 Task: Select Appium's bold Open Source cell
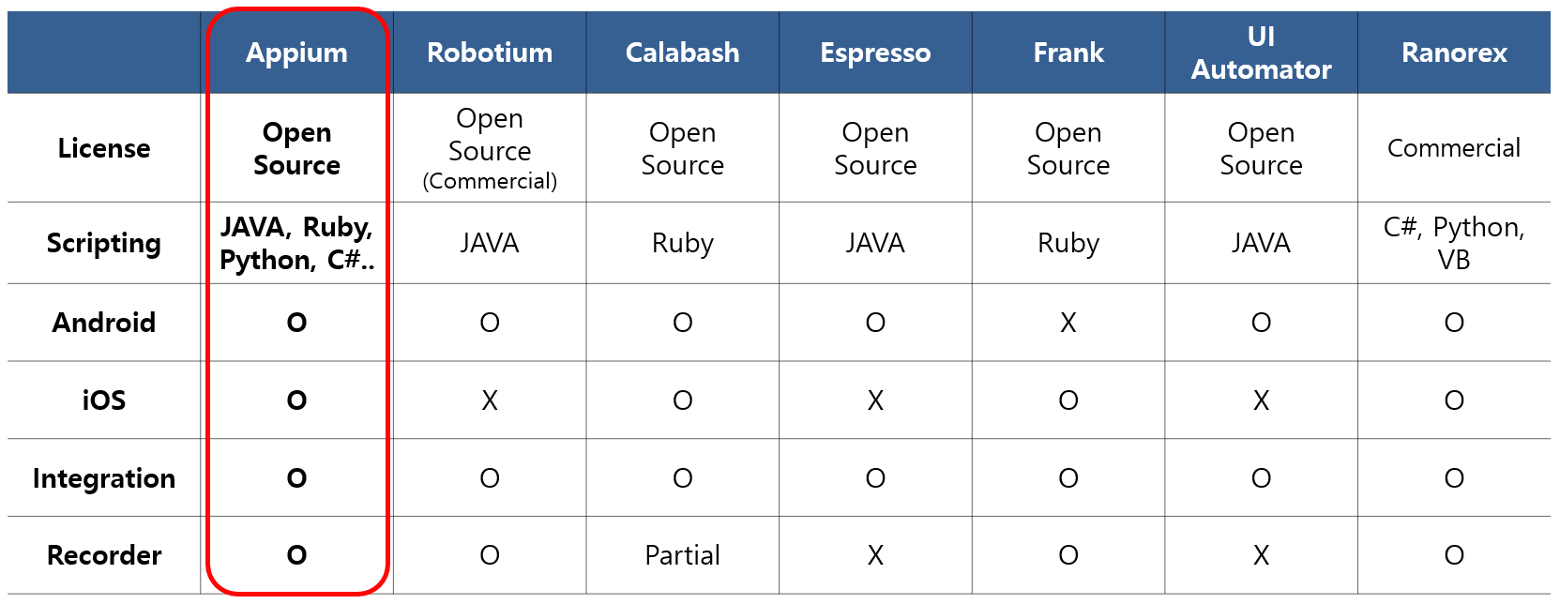pos(296,148)
